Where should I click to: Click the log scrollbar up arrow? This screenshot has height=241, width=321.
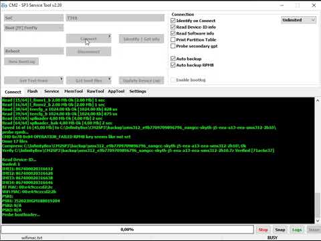[318, 100]
